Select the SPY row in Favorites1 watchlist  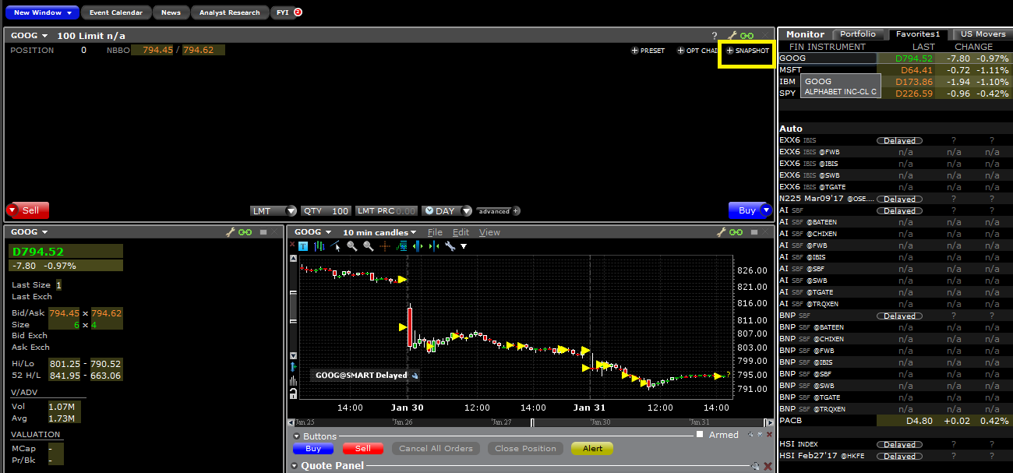[x=895, y=94]
